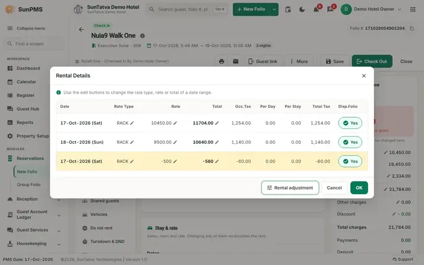Viewport: 424px width, 265px height.
Task: Open the More options menu
Action: coord(299,61)
